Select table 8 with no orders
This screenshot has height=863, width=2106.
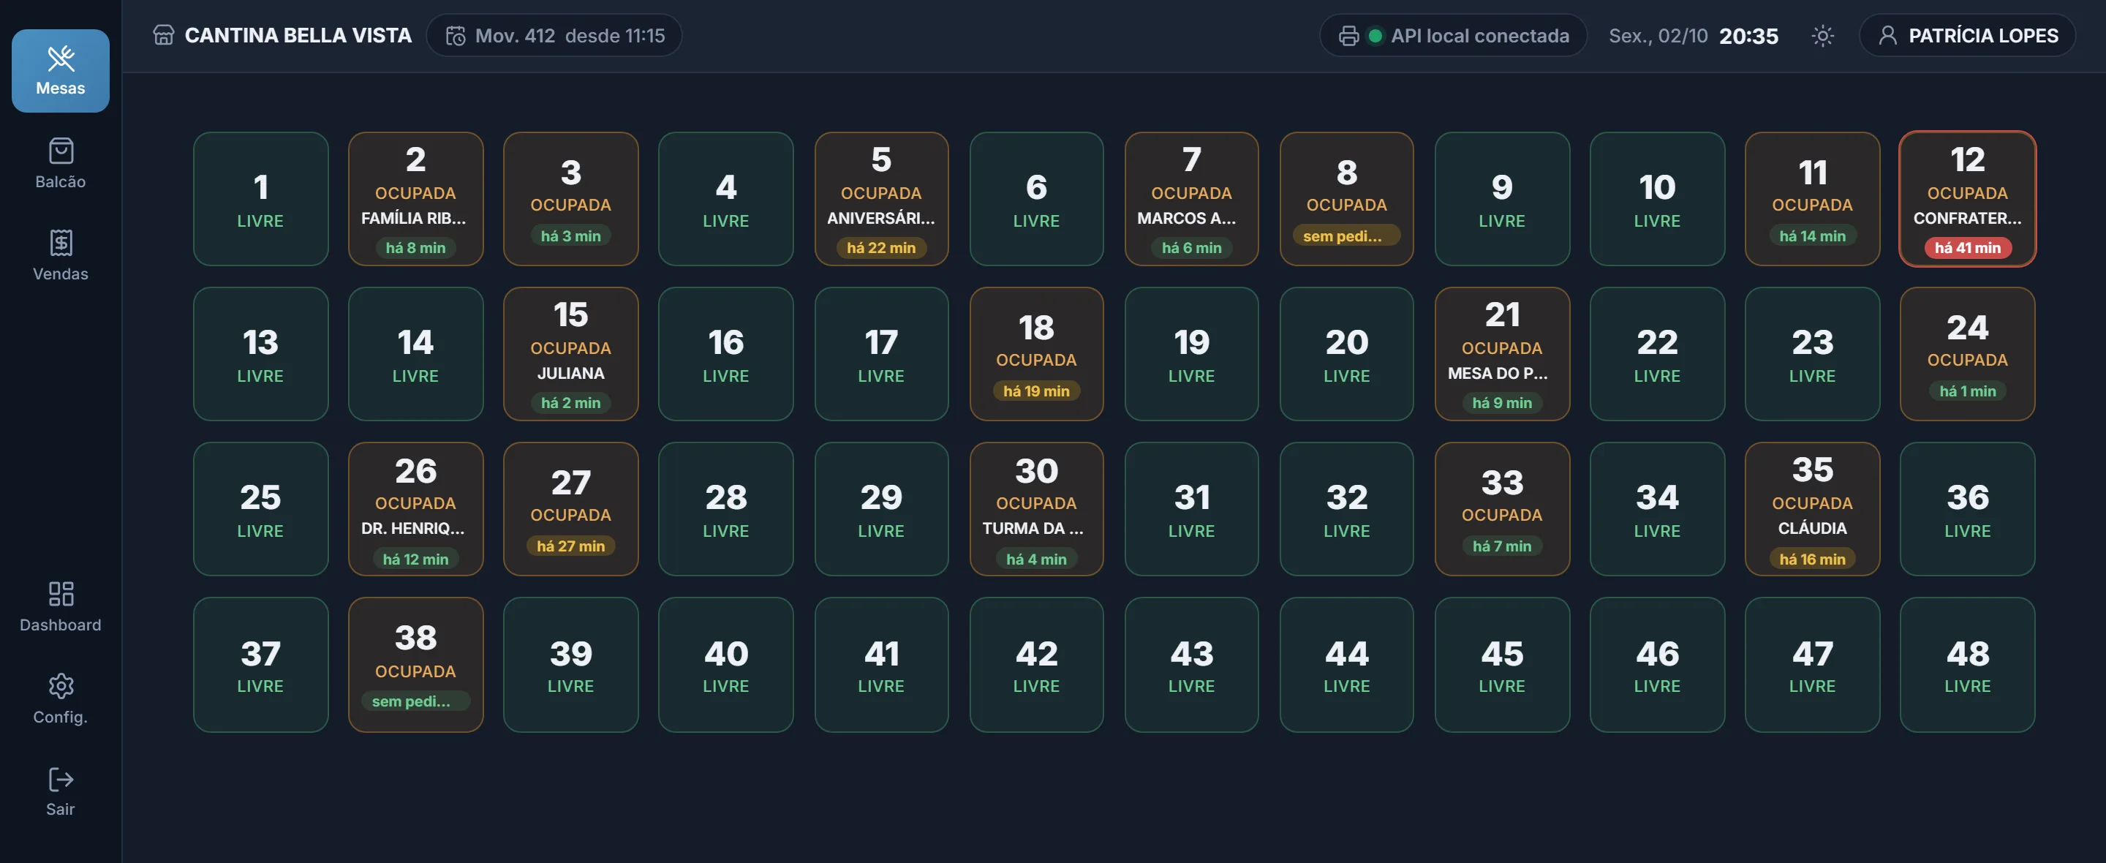pos(1346,199)
